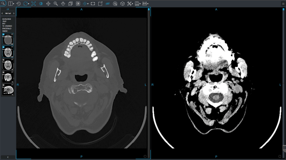Click the stacked pages with checkmark icon
Image resolution: width=286 pixels, height=160 pixels.
pyautogui.click(x=70, y=3)
